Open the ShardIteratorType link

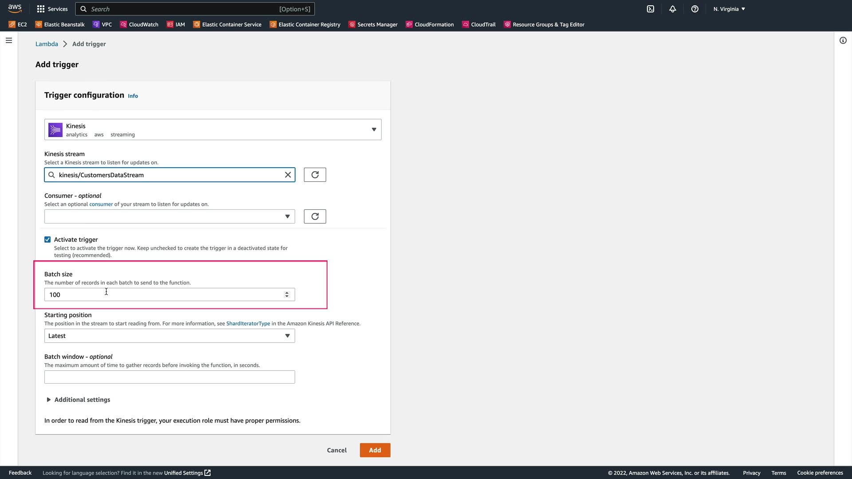click(x=248, y=323)
